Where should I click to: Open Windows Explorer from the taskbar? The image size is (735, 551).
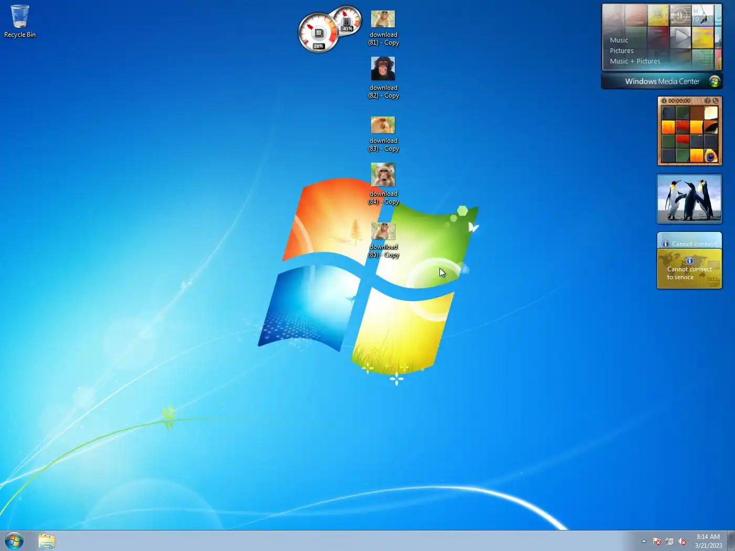tap(47, 541)
